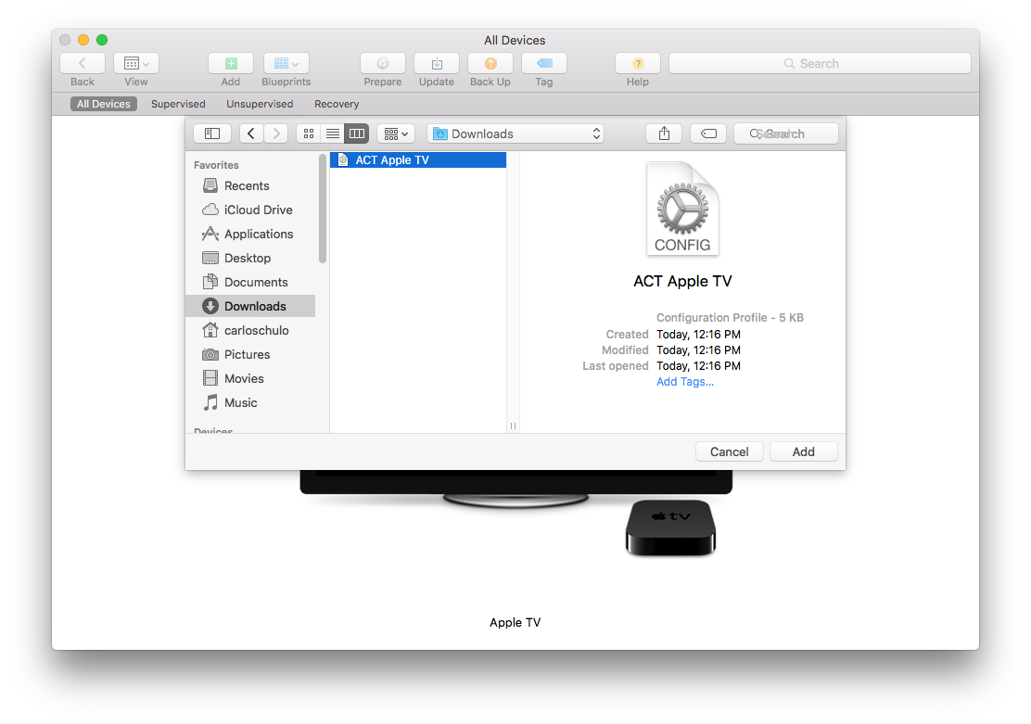Click the sidebar scrollbar
The height and width of the screenshot is (724, 1031).
pyautogui.click(x=323, y=209)
